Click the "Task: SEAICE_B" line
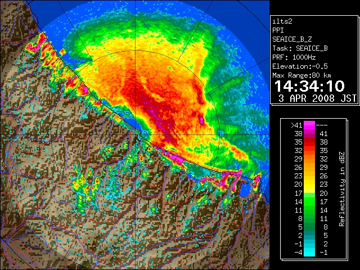This screenshot has height=270, width=360. tap(300, 48)
